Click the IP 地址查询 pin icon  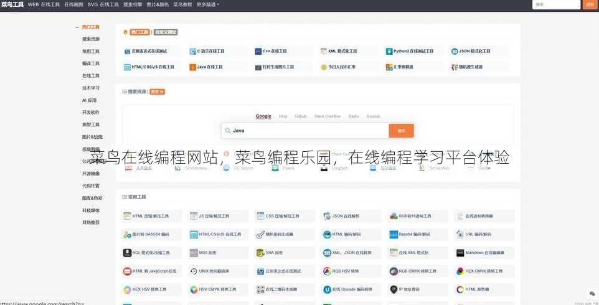[x=394, y=289]
